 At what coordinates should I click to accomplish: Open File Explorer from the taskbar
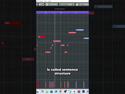click(47, 91)
